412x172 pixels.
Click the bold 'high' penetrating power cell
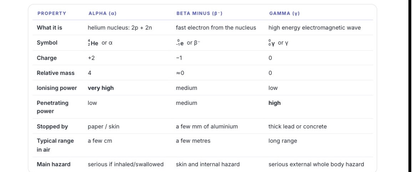[275, 103]
